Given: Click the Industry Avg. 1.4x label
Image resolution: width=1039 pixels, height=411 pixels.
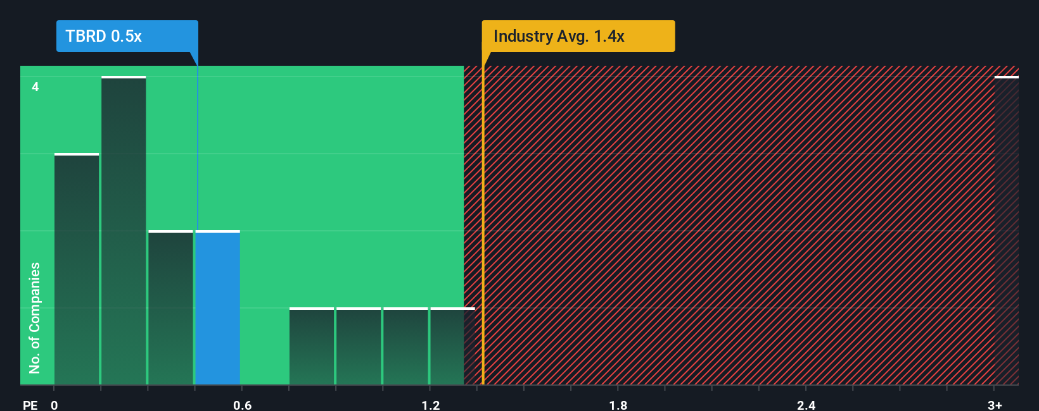Looking at the screenshot, I should click(x=578, y=36).
